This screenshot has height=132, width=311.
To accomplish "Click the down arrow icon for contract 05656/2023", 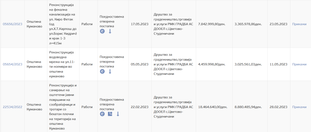I will click(110, 31).
